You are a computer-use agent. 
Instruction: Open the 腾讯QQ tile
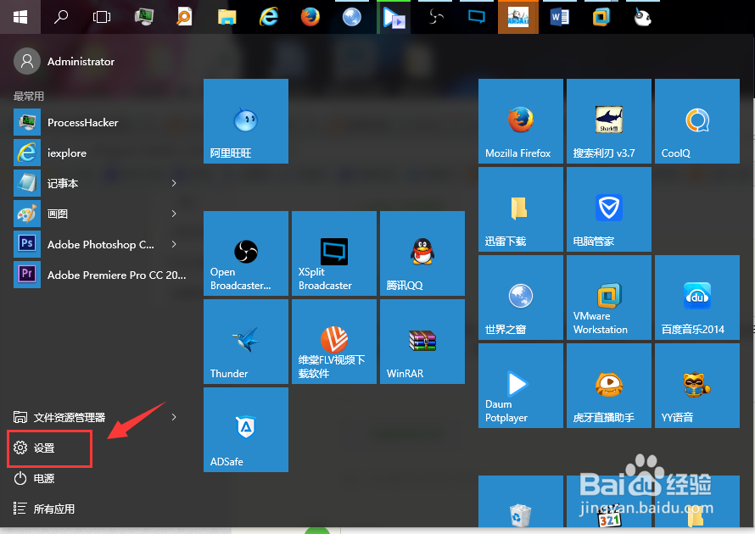click(x=422, y=253)
